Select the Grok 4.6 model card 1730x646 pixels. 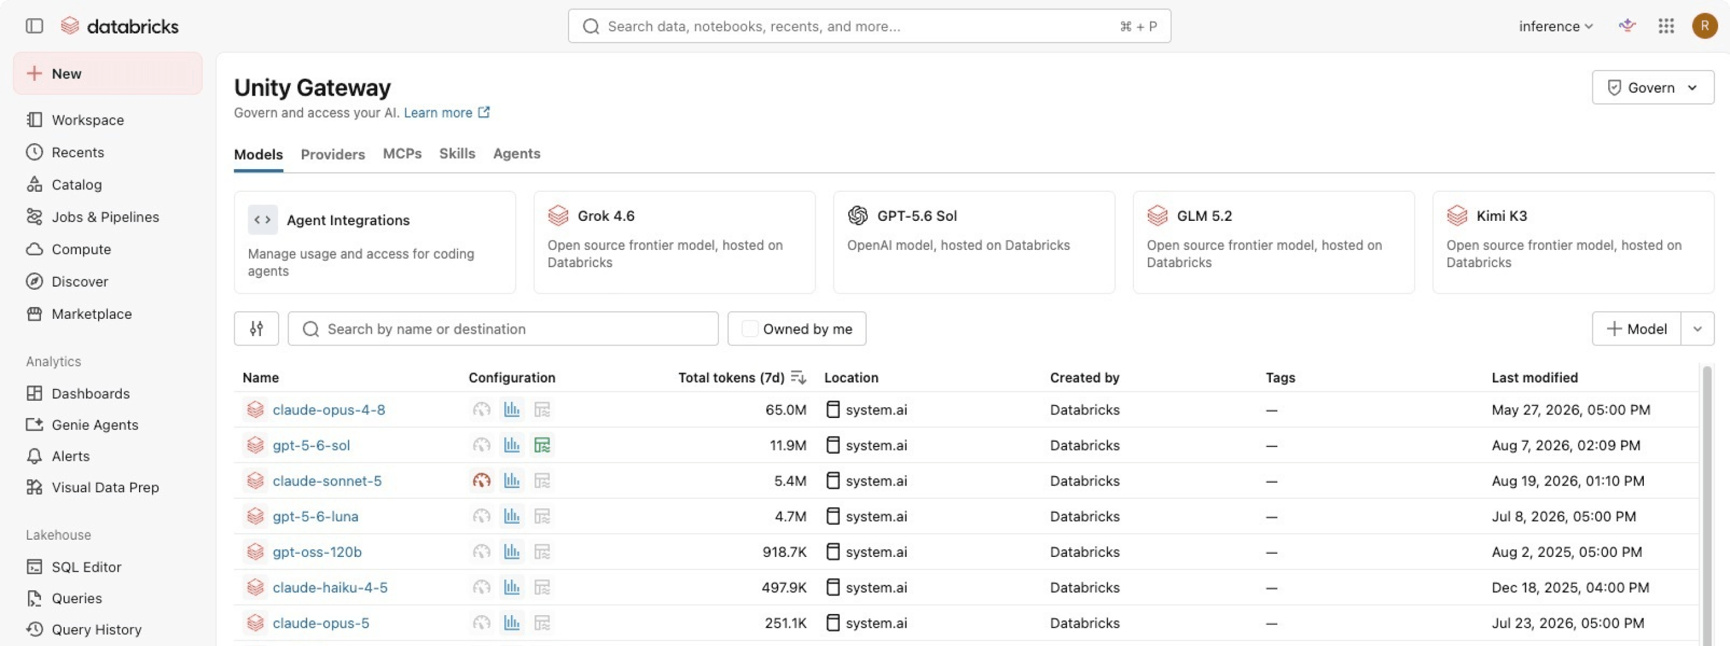(674, 242)
